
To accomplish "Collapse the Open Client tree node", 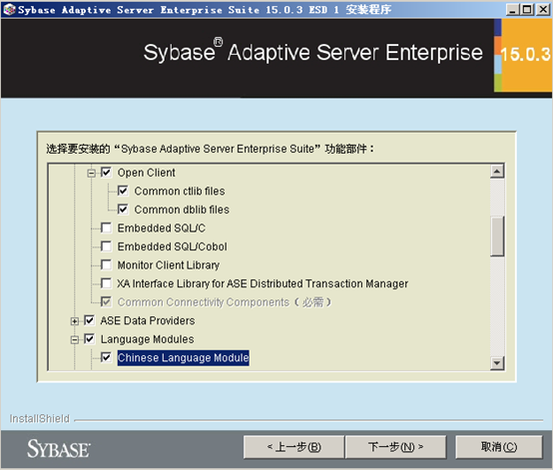I will [x=92, y=173].
